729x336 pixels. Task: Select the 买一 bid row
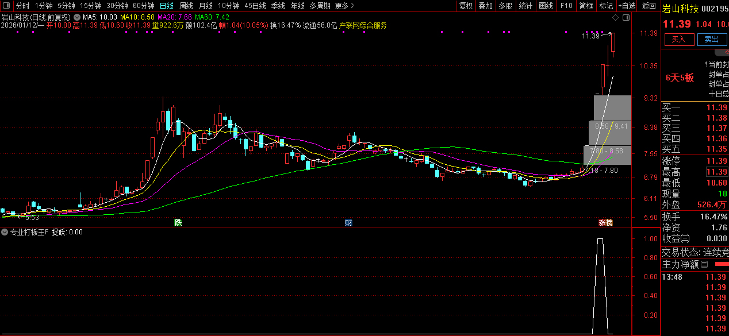pos(695,107)
